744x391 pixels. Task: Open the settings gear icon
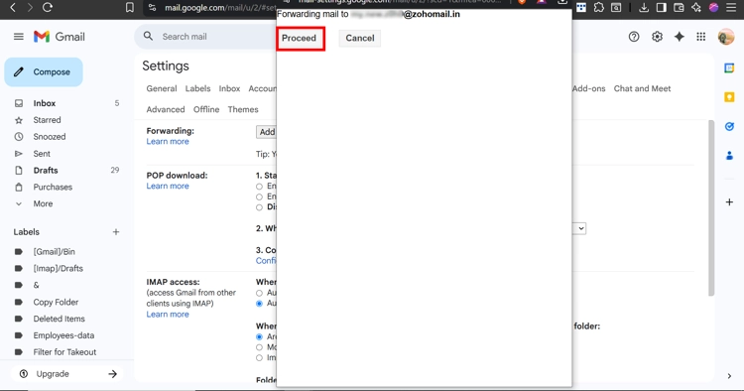(x=657, y=37)
